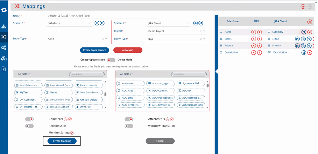Click the eye icon next to System 2
318x154 pixels.
point(195,23)
